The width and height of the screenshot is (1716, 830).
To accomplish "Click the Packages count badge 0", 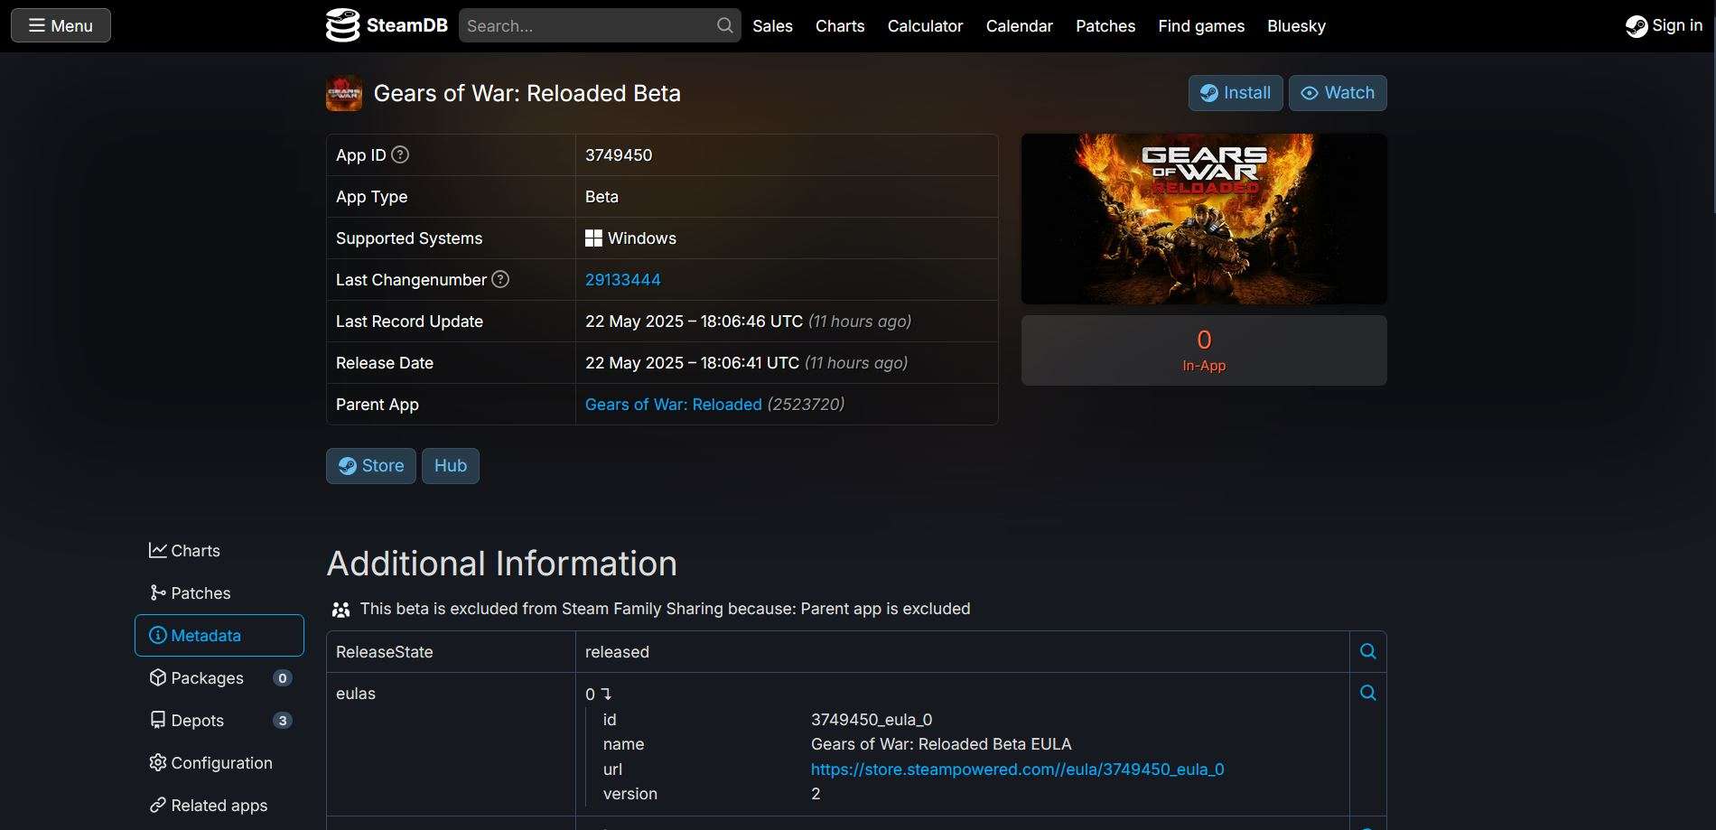I will click(283, 678).
